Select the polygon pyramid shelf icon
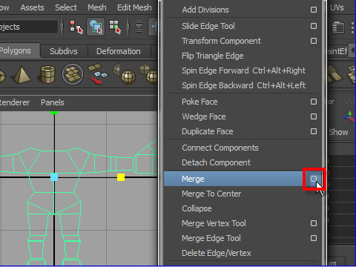 click(22, 74)
